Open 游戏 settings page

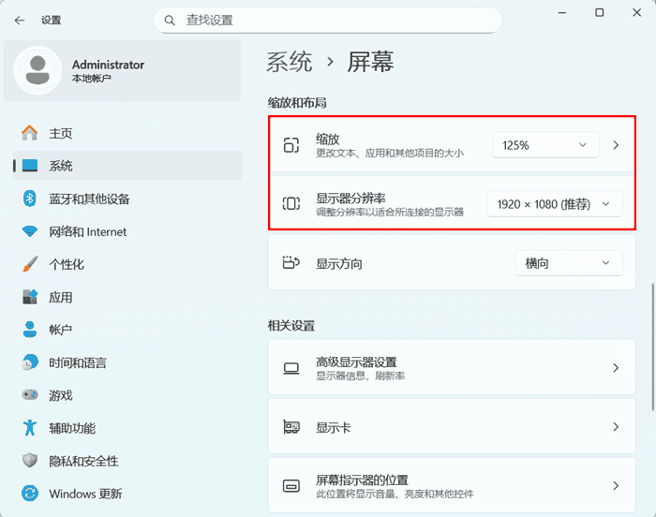(x=127, y=395)
